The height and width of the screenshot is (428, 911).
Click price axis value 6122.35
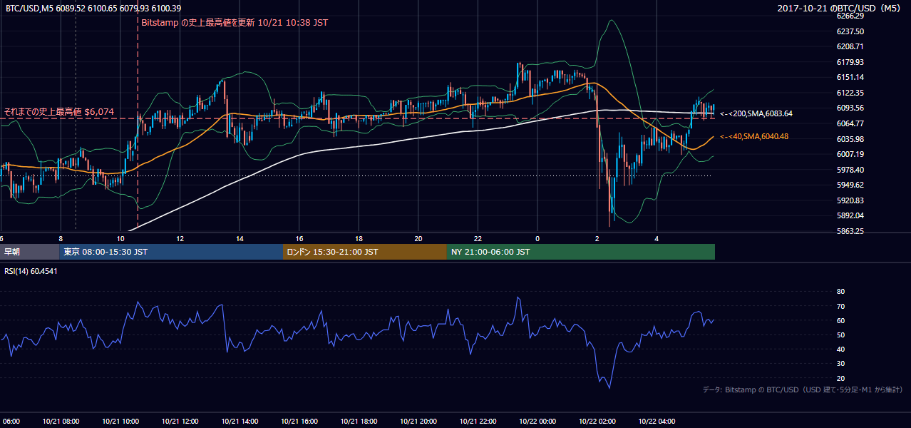point(850,93)
